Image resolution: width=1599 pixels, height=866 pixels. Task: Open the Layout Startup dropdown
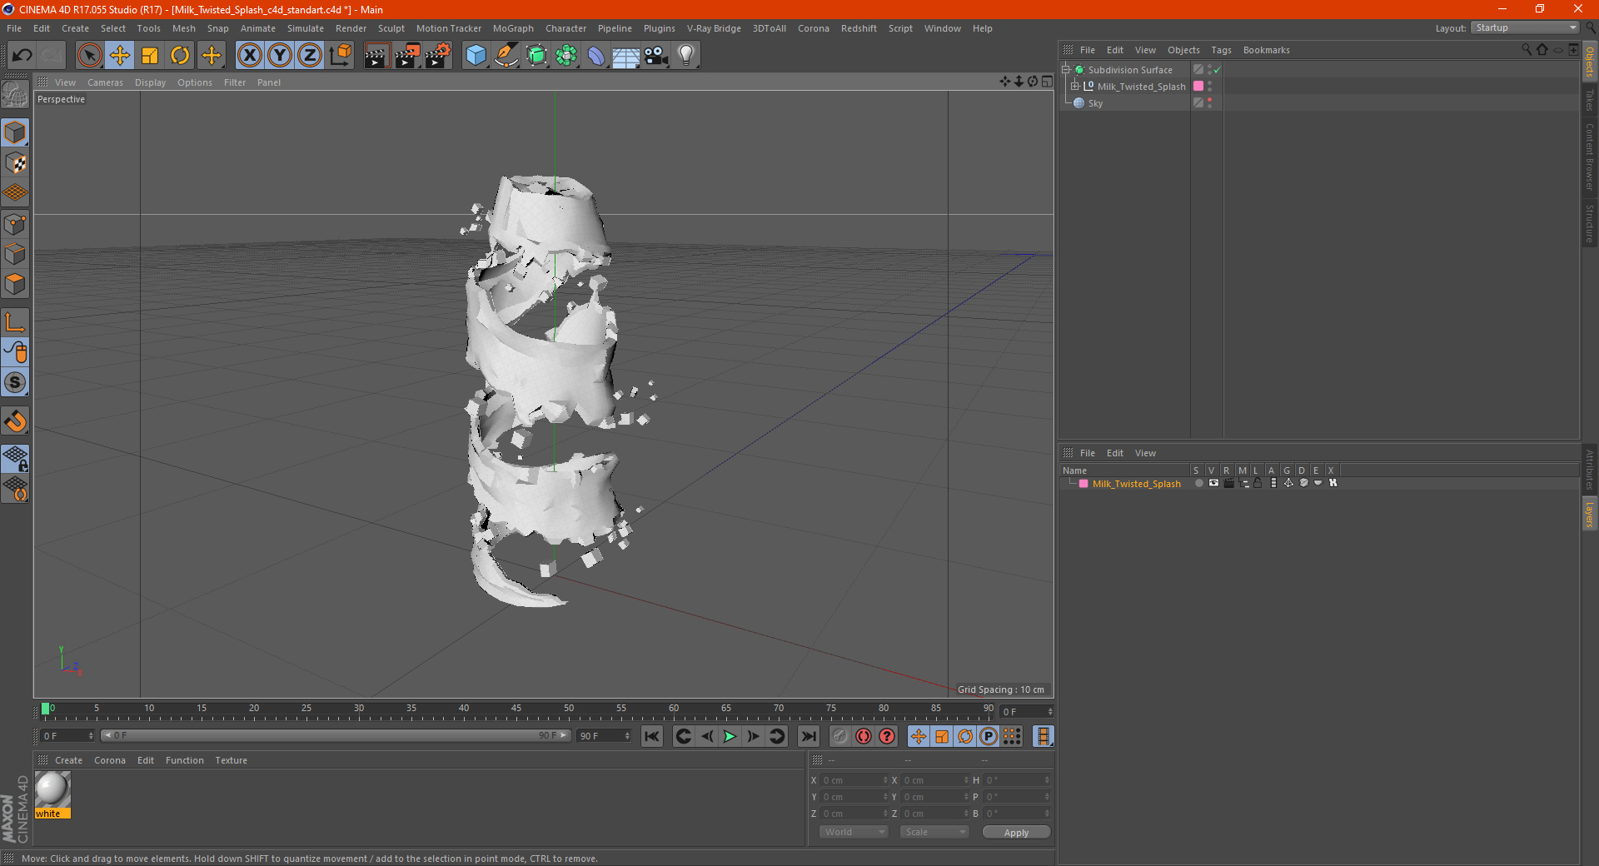[1526, 28]
